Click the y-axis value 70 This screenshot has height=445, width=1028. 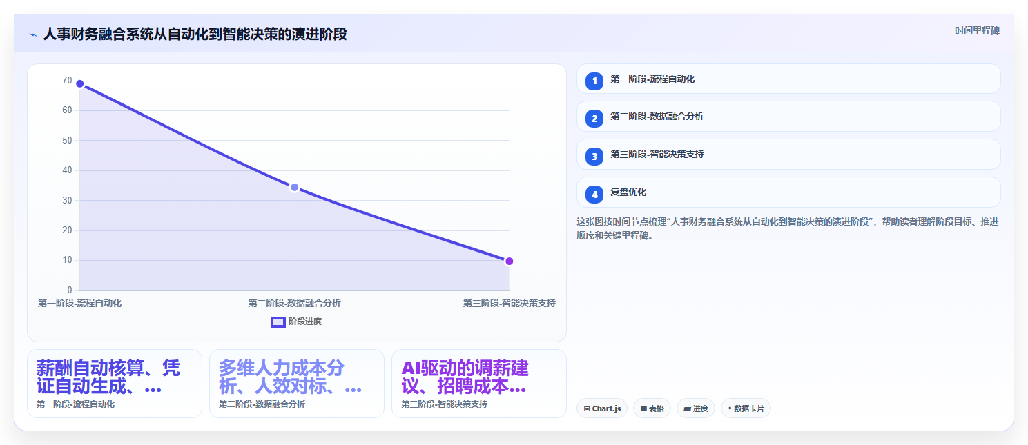click(x=67, y=81)
